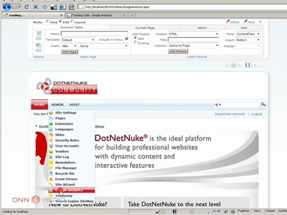Open the Pane ContentPane dropdown
The width and height of the screenshot is (287, 215).
coord(248,34)
